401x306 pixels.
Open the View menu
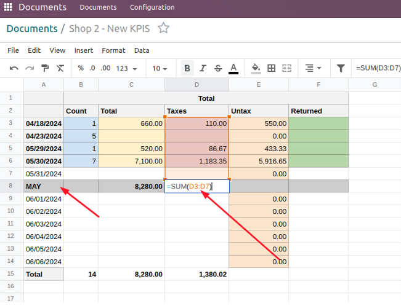(x=57, y=50)
